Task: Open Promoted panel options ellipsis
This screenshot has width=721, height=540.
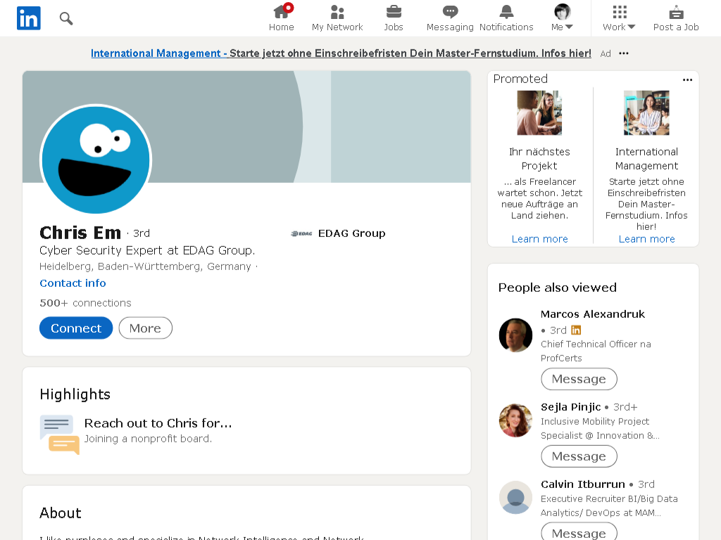Action: click(x=687, y=80)
